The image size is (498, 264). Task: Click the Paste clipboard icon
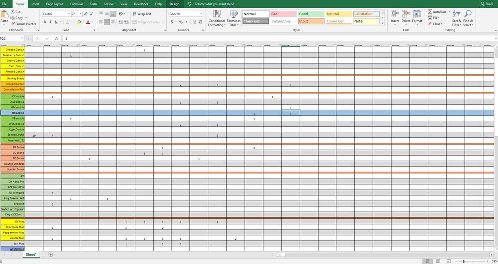click(x=5, y=14)
